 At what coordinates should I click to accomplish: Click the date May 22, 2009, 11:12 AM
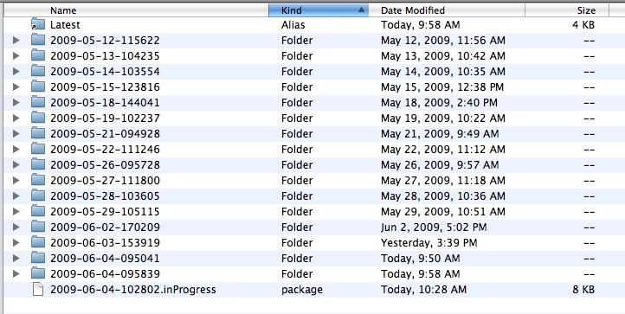[x=443, y=149]
